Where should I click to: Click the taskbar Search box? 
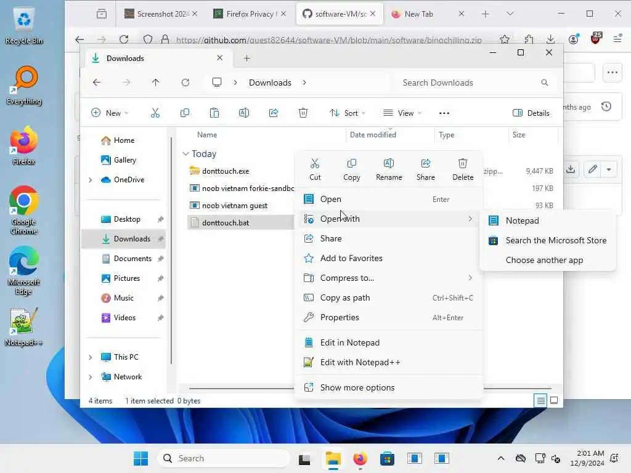[x=224, y=458]
